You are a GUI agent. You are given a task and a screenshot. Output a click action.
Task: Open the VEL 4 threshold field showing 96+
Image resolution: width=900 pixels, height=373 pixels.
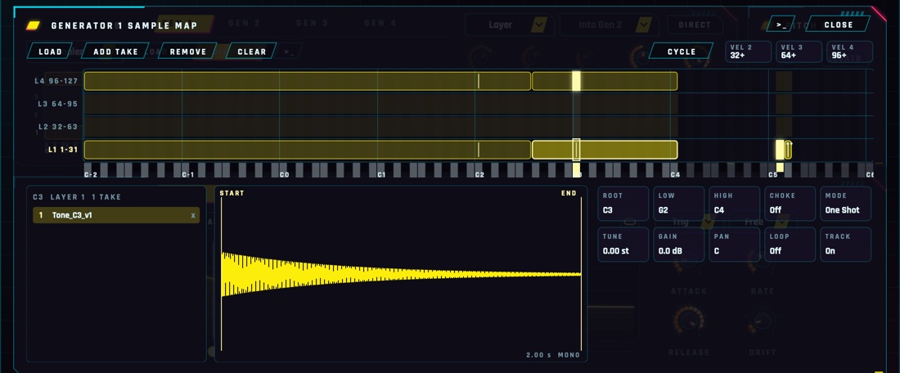click(849, 52)
